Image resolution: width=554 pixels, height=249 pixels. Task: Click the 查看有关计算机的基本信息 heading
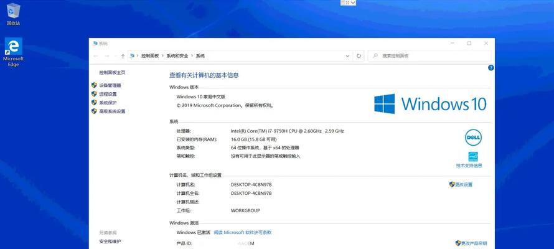pos(204,75)
